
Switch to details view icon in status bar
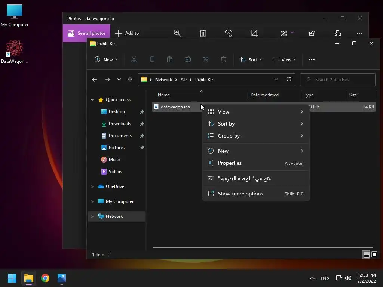(367, 255)
